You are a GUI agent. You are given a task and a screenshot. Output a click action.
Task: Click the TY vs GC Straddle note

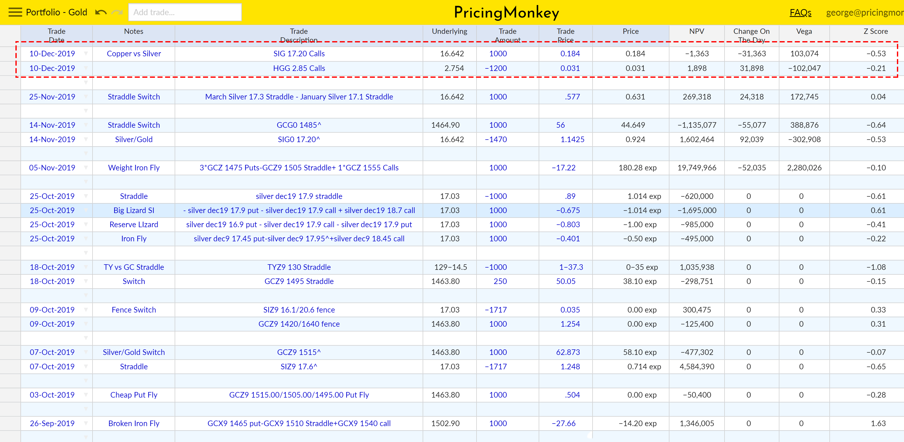point(134,267)
